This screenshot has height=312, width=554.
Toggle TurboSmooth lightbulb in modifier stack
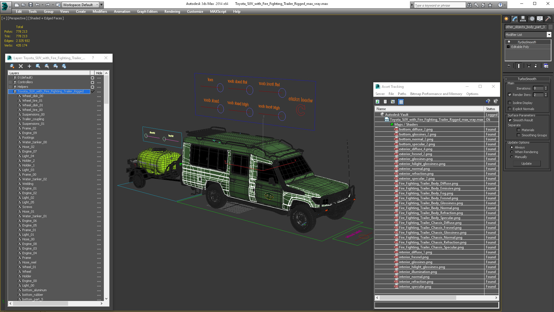coord(509,42)
